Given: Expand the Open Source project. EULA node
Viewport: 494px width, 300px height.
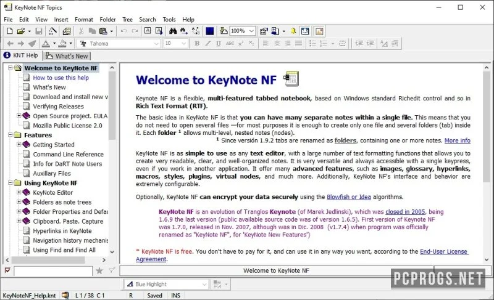Looking at the screenshot, I should point(19,116).
